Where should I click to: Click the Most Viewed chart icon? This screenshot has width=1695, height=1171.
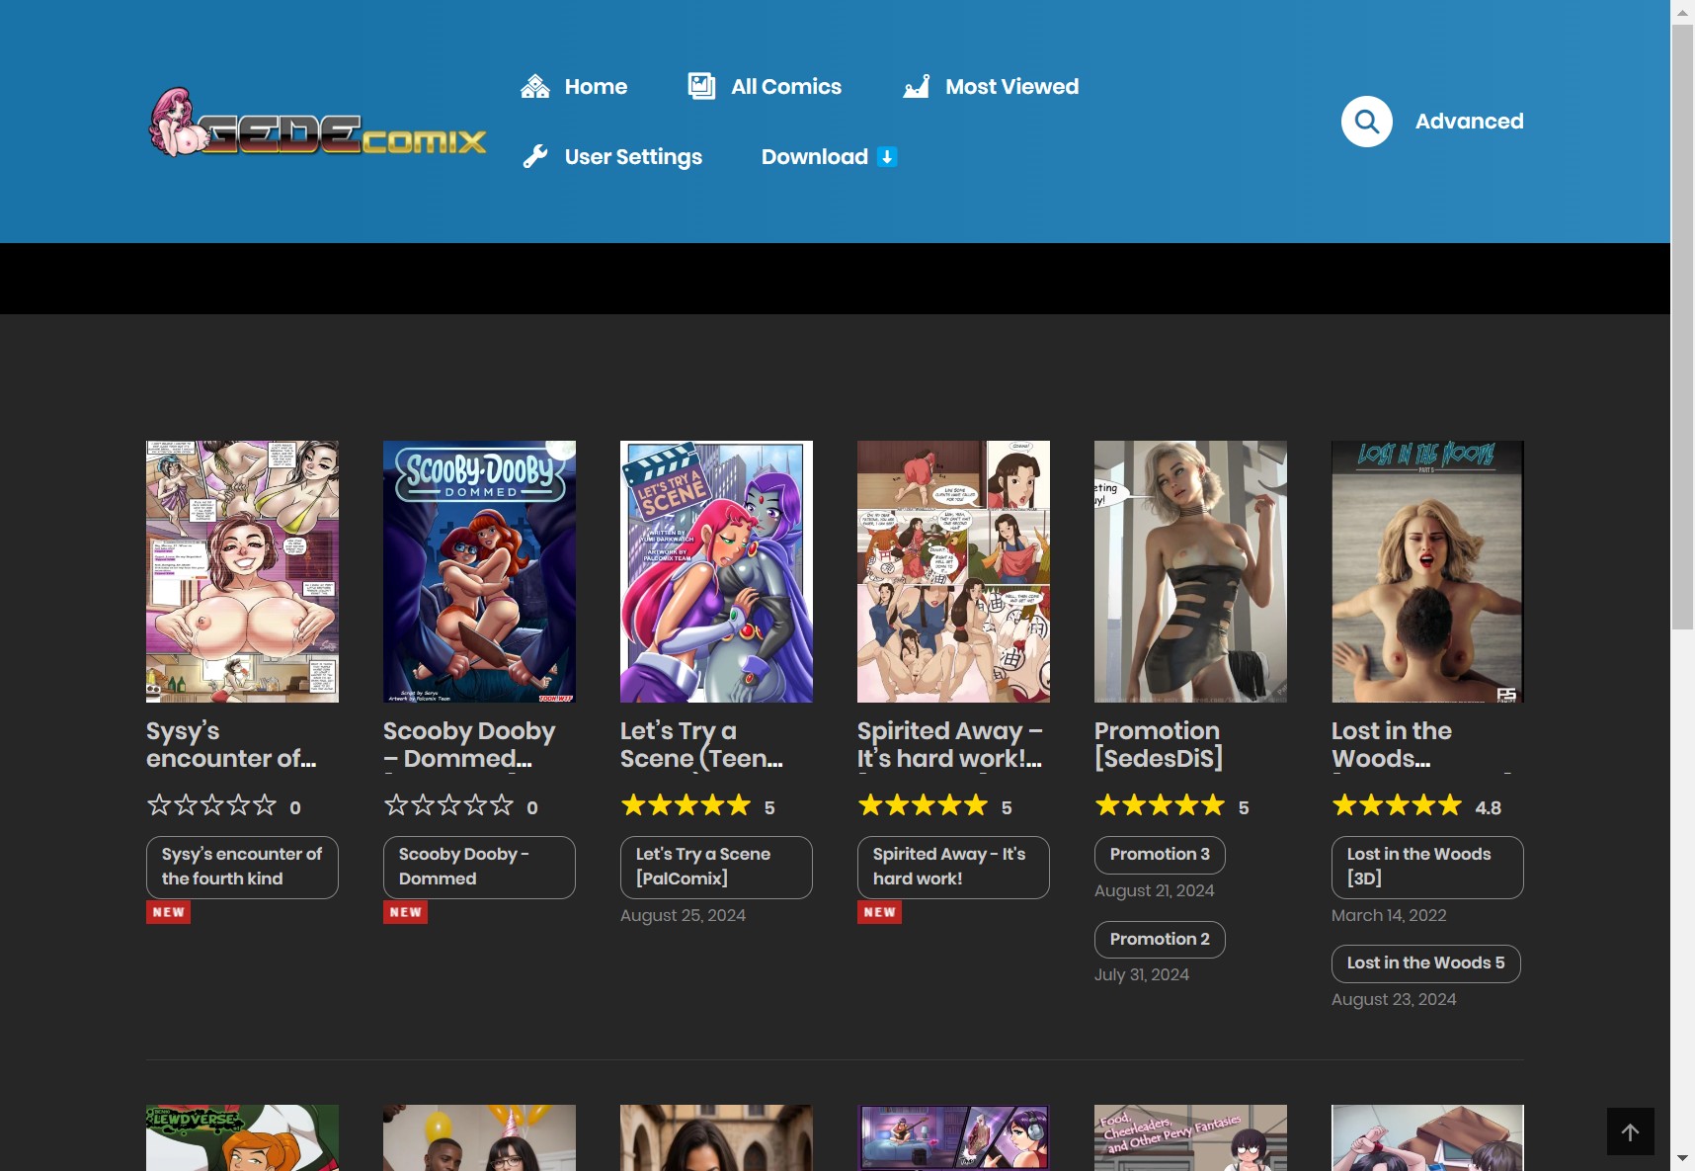click(x=917, y=87)
